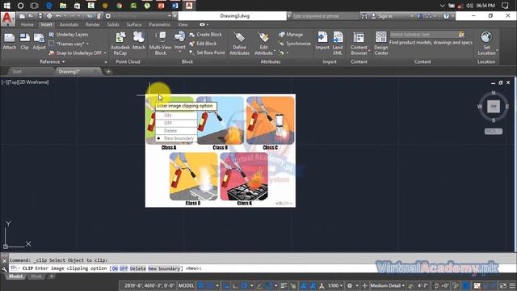Click the ViewCube TOP face

pyautogui.click(x=494, y=107)
